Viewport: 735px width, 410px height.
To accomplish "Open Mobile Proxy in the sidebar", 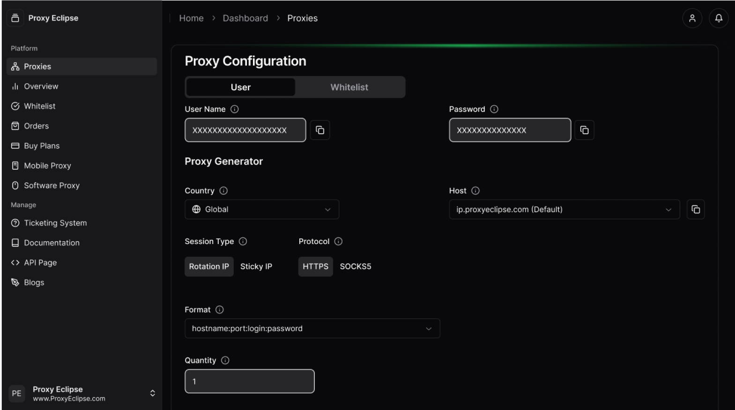I will coord(47,165).
